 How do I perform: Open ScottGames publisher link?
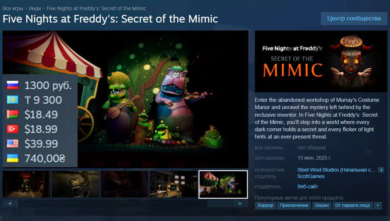pos(311,176)
